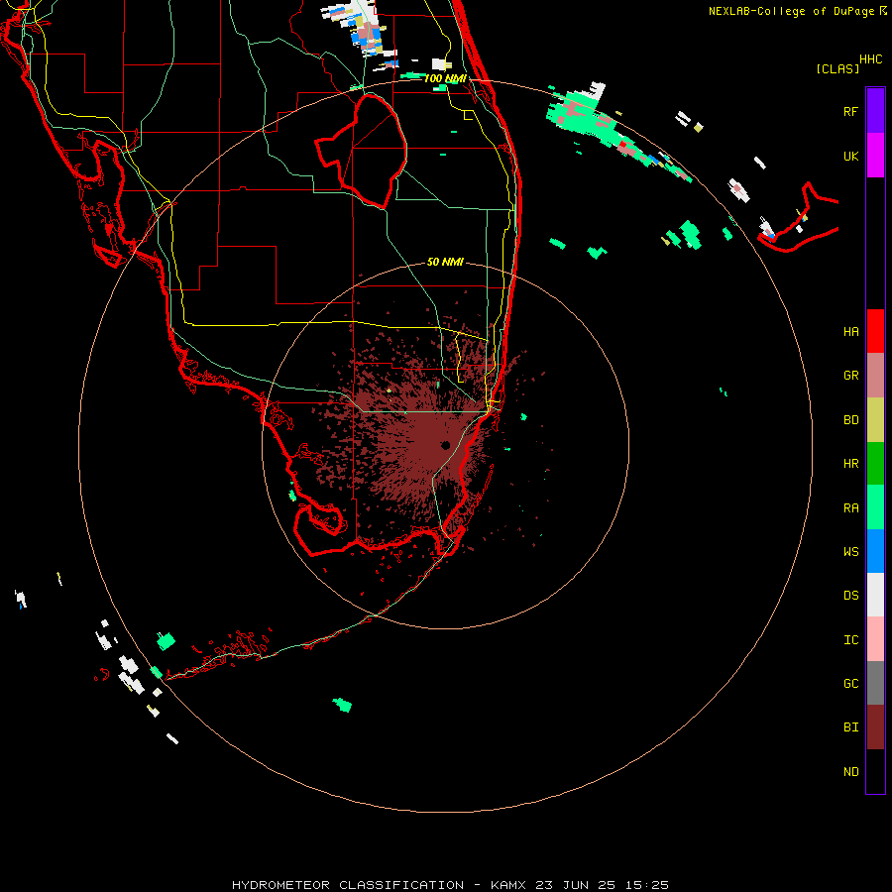Click the BD legend label

click(x=850, y=420)
